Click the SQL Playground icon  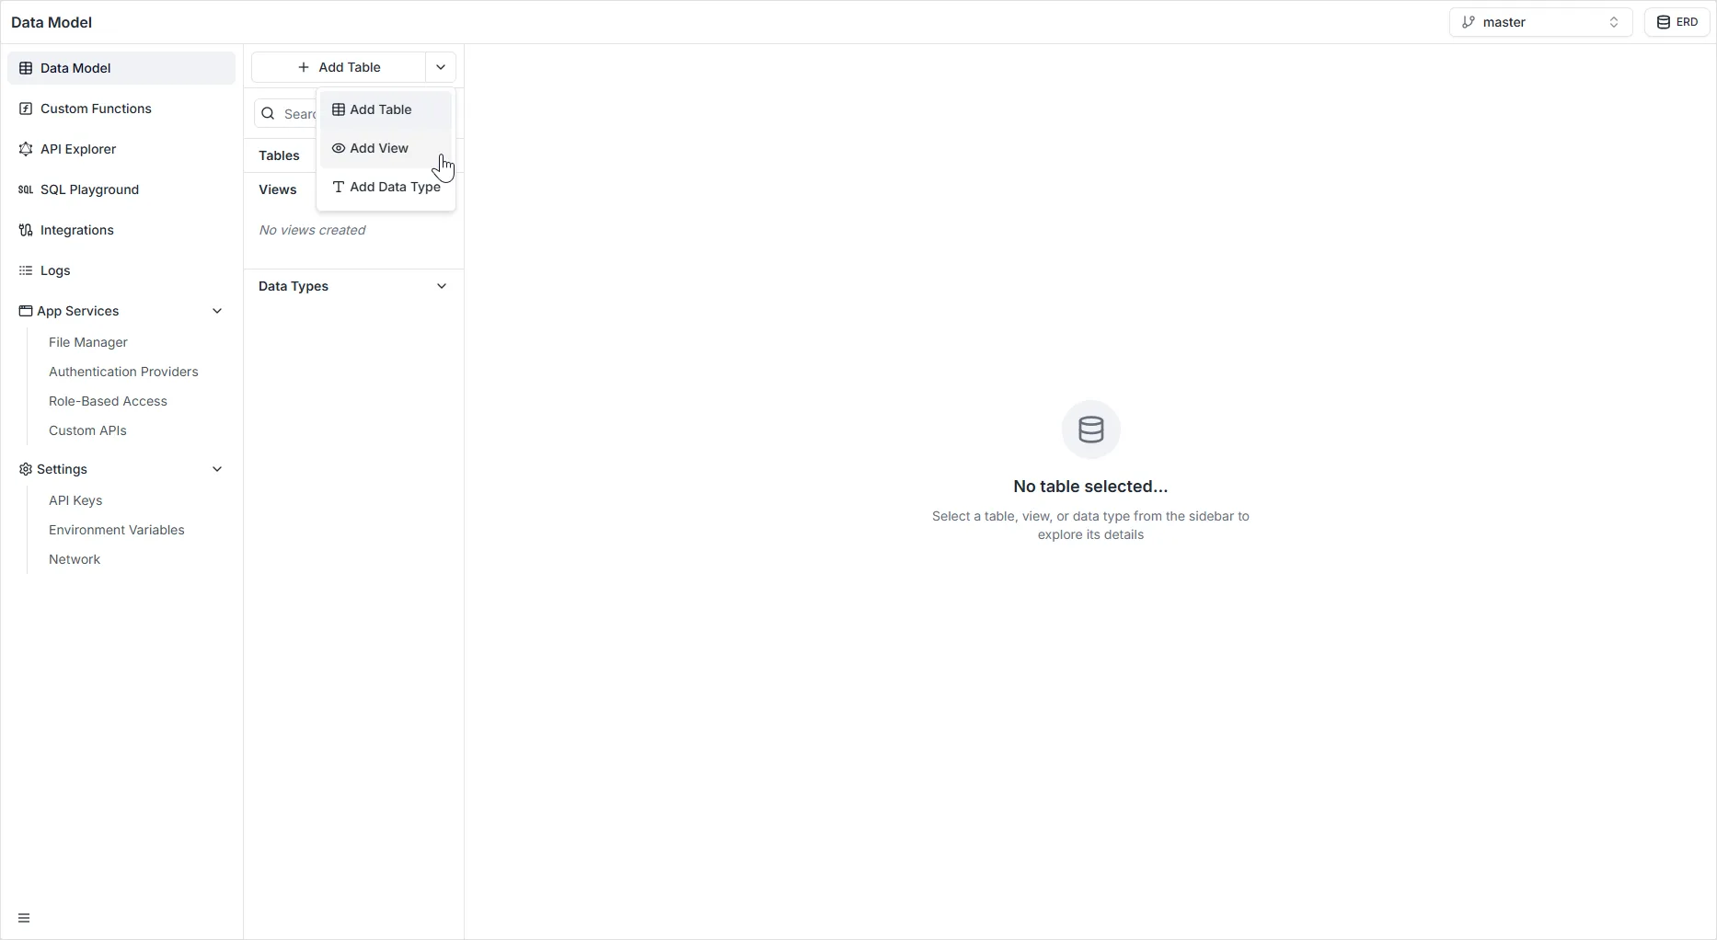click(26, 189)
